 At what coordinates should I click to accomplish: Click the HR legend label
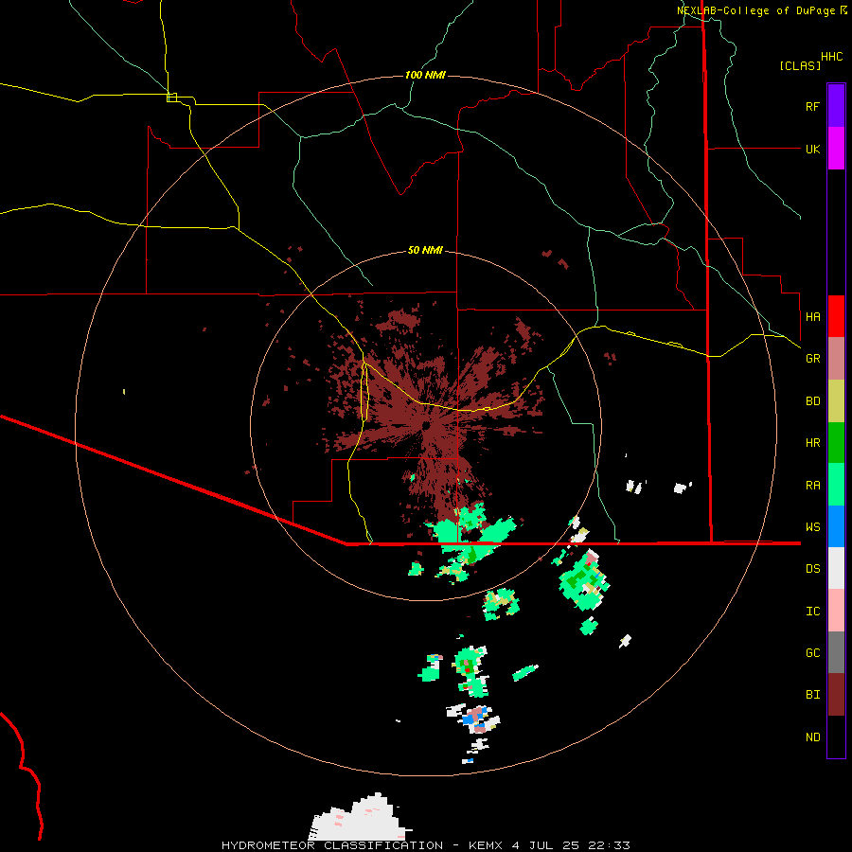812,443
